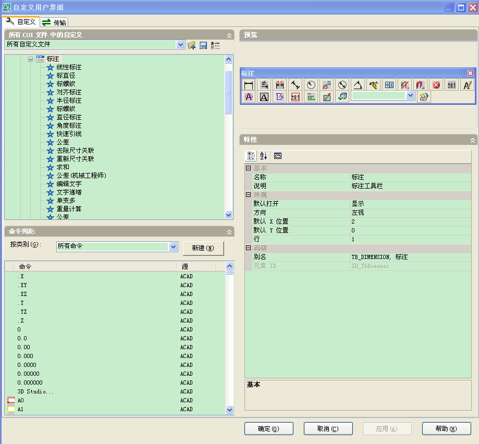Open the customization file dropdown
Screen dimensions: 479x444
[x=180, y=45]
